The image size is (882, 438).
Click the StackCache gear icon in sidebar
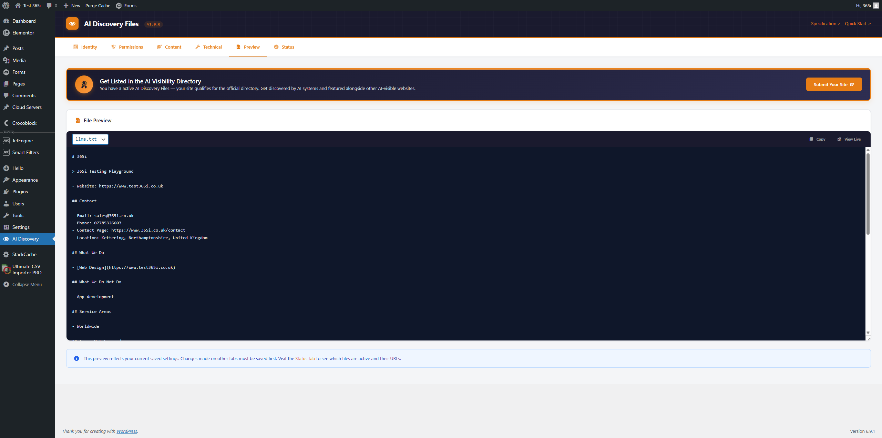pyautogui.click(x=6, y=254)
